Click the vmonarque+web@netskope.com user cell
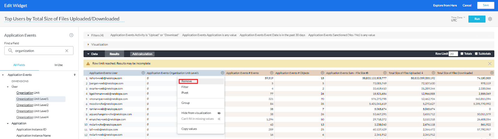Viewport: 498px width, 139px height. pos(109,99)
